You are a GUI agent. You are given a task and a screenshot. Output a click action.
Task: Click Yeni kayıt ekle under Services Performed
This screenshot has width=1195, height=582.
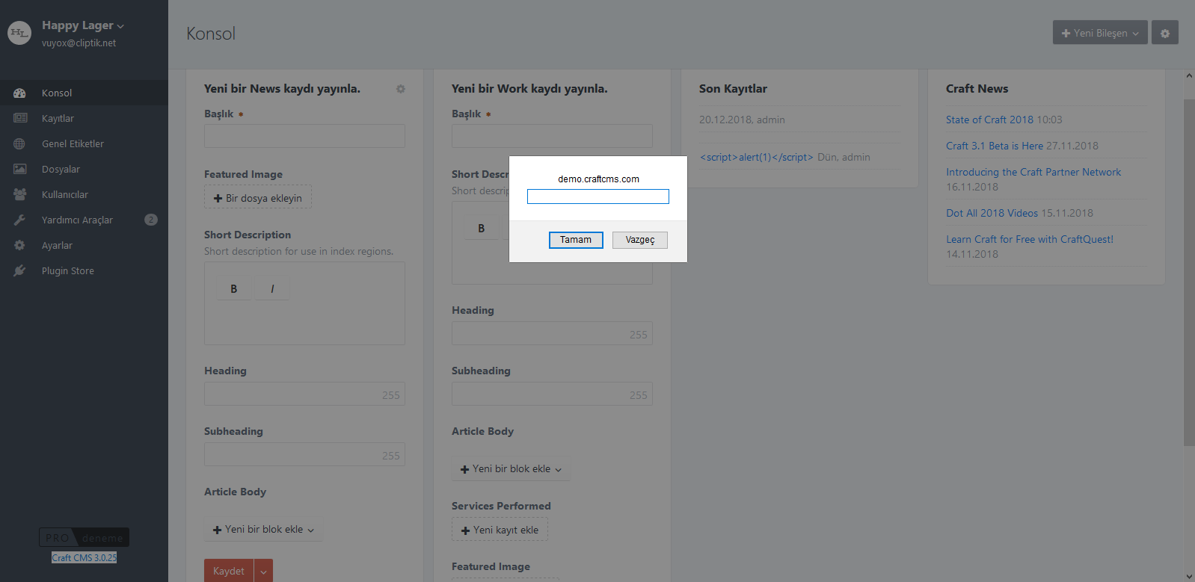pyautogui.click(x=500, y=530)
